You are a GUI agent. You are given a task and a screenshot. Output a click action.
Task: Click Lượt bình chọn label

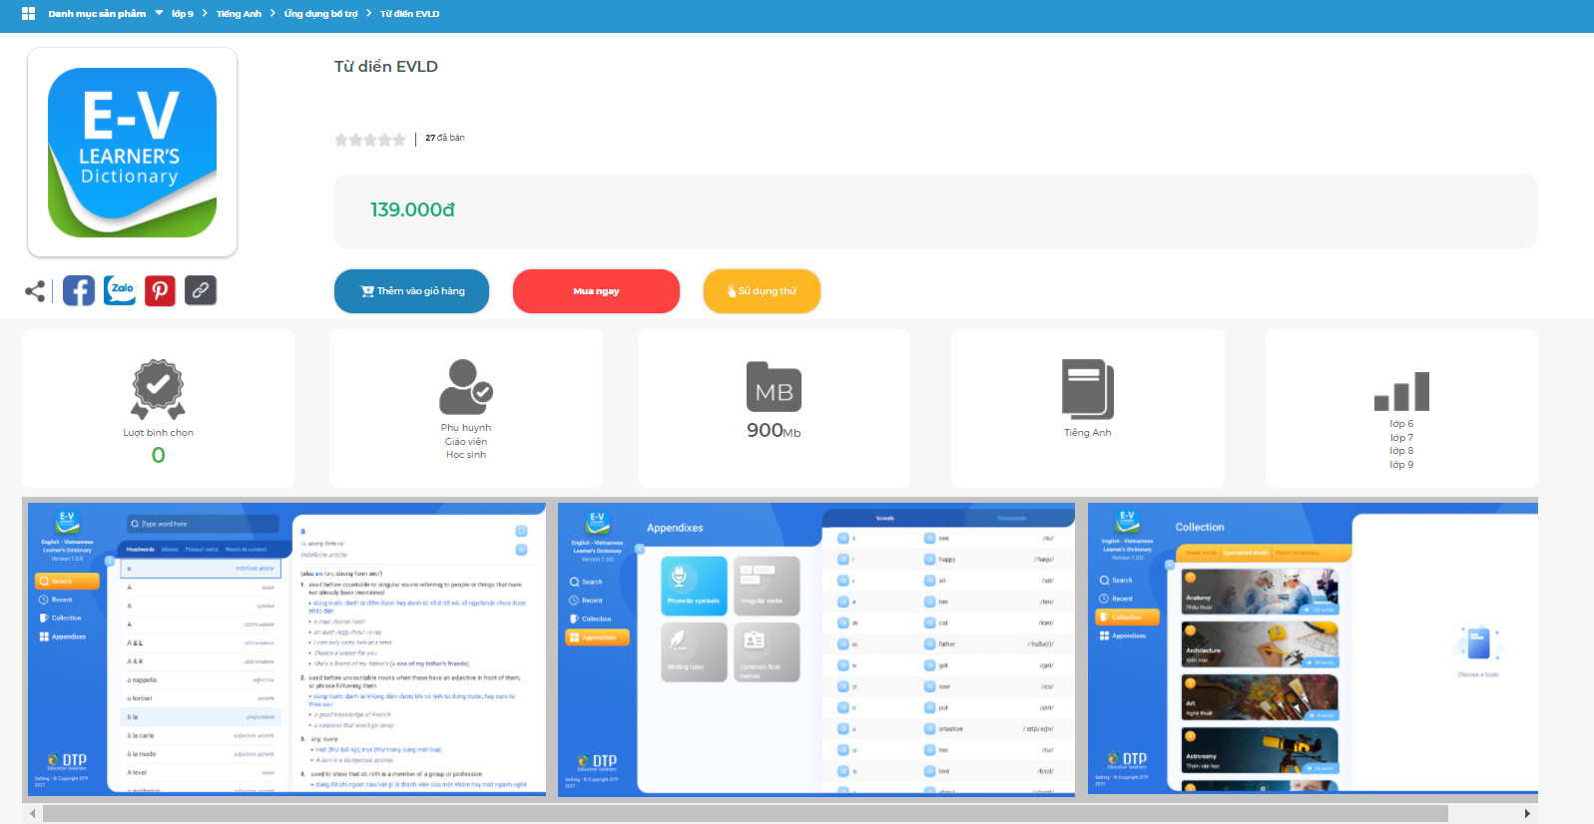coord(158,433)
